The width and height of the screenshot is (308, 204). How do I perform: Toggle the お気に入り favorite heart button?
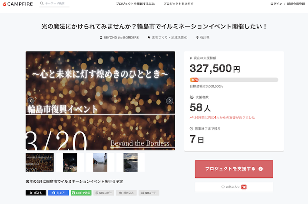[234, 187]
